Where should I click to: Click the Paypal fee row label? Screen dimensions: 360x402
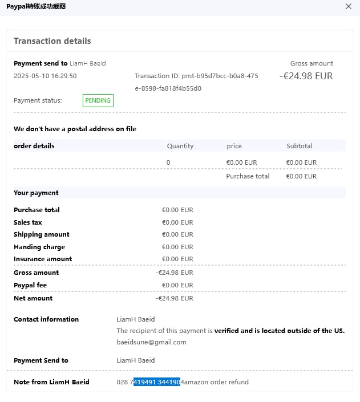30,285
